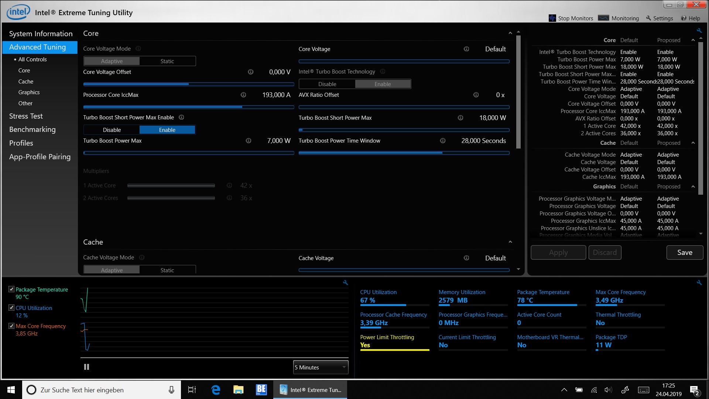The image size is (709, 399).
Task: Click the Stop Monitors waveform icon
Action: (x=552, y=18)
